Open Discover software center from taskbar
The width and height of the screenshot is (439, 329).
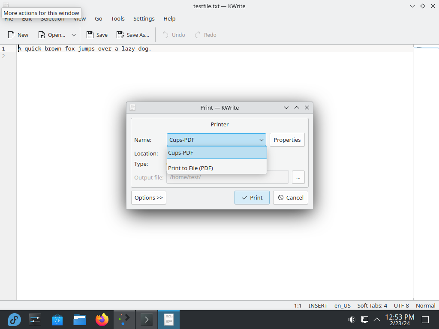57,320
